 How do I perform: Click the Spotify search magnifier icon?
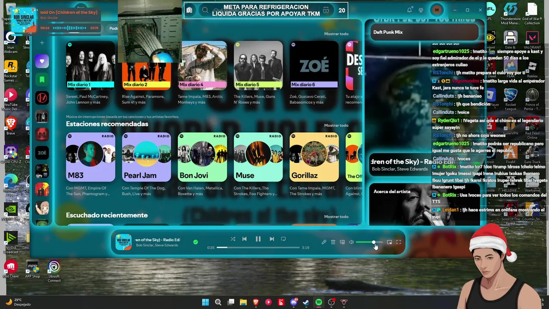[205, 10]
